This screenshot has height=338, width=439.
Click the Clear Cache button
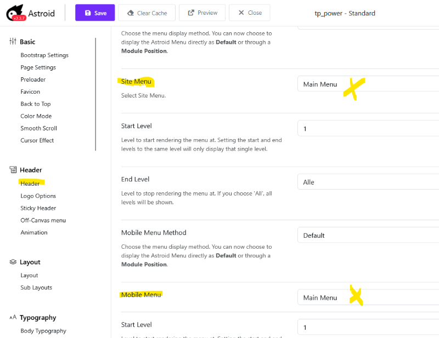click(x=147, y=13)
